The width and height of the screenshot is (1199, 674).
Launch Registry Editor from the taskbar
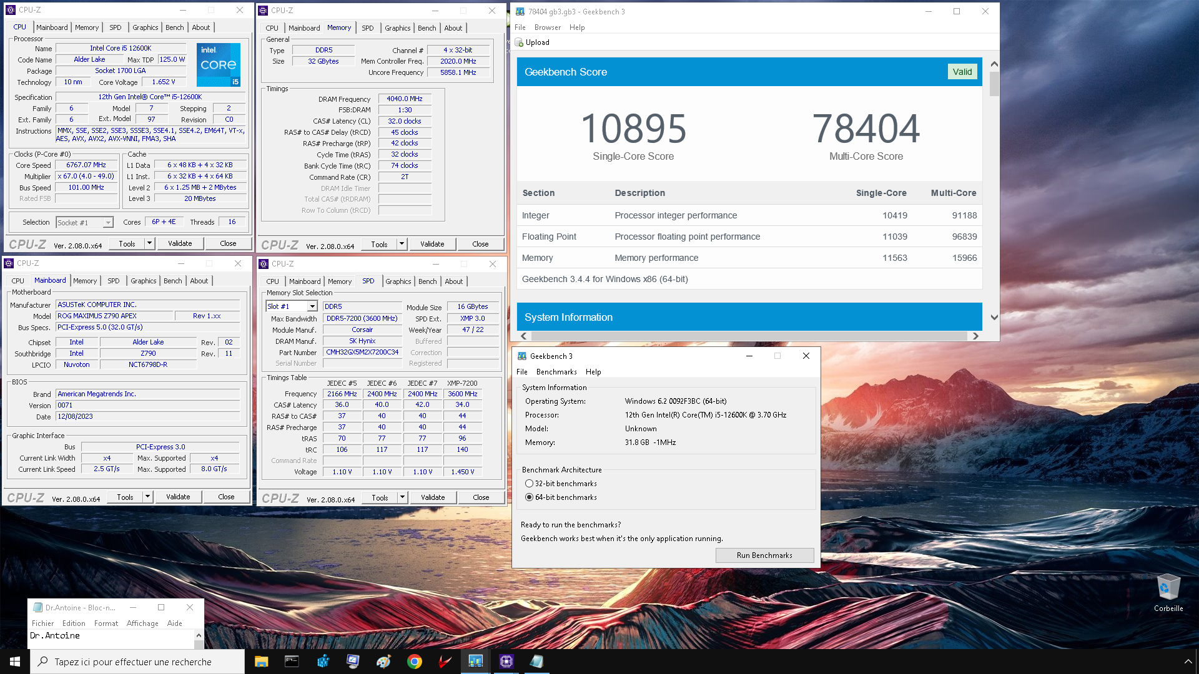[322, 662]
